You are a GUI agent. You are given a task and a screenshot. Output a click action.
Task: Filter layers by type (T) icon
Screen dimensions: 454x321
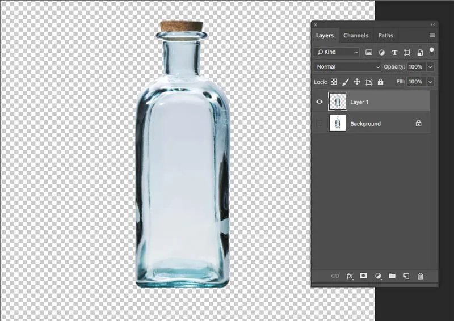tap(394, 52)
